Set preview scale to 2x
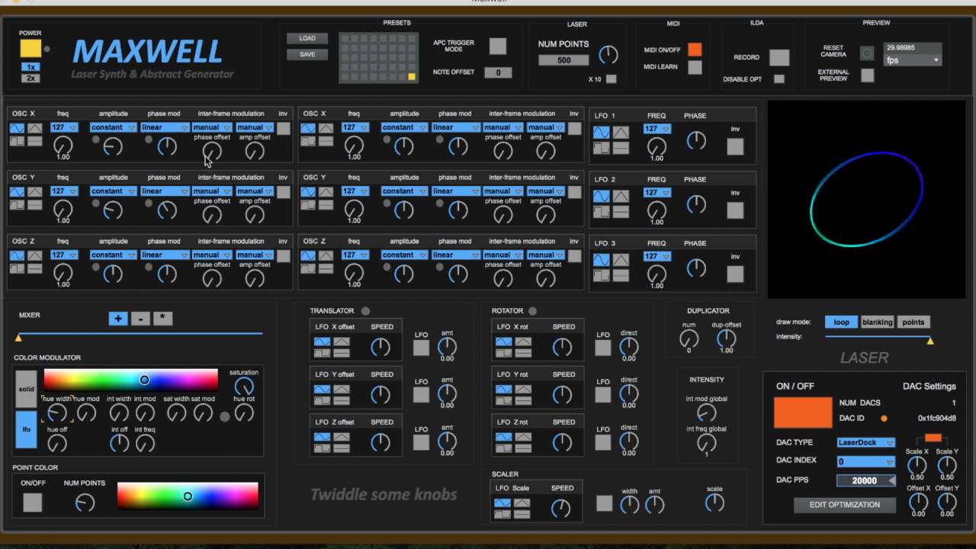 point(31,78)
